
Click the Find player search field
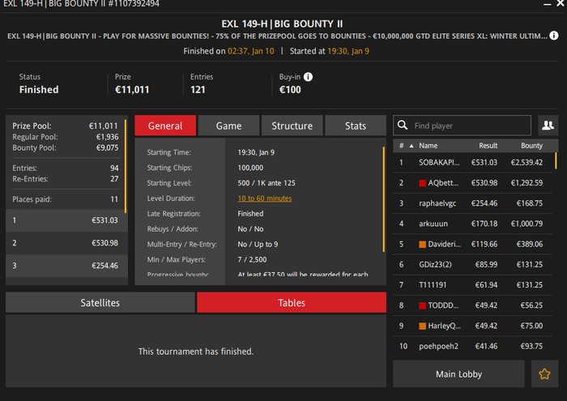[463, 125]
